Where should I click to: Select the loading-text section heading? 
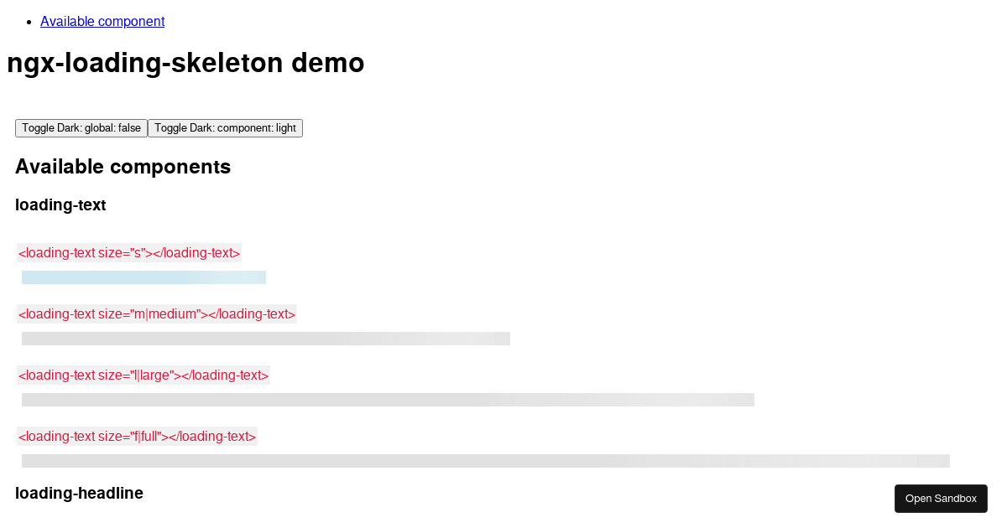point(60,205)
